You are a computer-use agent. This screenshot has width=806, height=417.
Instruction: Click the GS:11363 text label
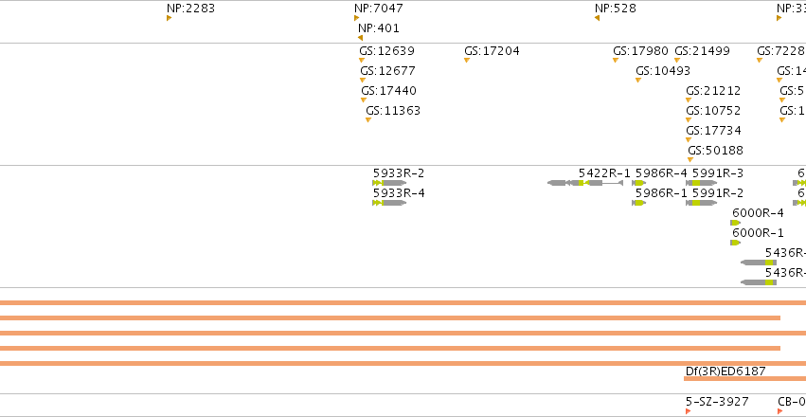click(393, 111)
